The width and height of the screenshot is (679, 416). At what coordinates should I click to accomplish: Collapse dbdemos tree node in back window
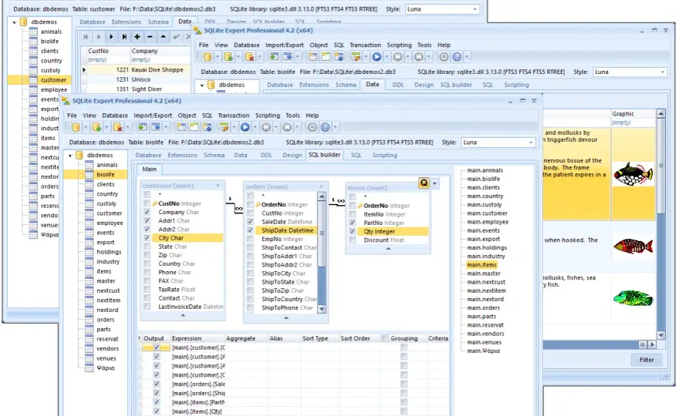point(15,22)
